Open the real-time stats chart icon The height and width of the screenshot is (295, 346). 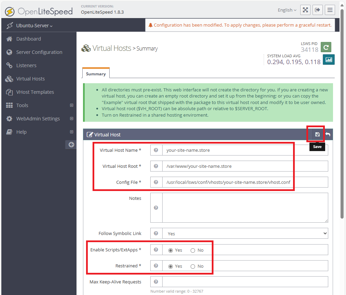pyautogui.click(x=329, y=59)
